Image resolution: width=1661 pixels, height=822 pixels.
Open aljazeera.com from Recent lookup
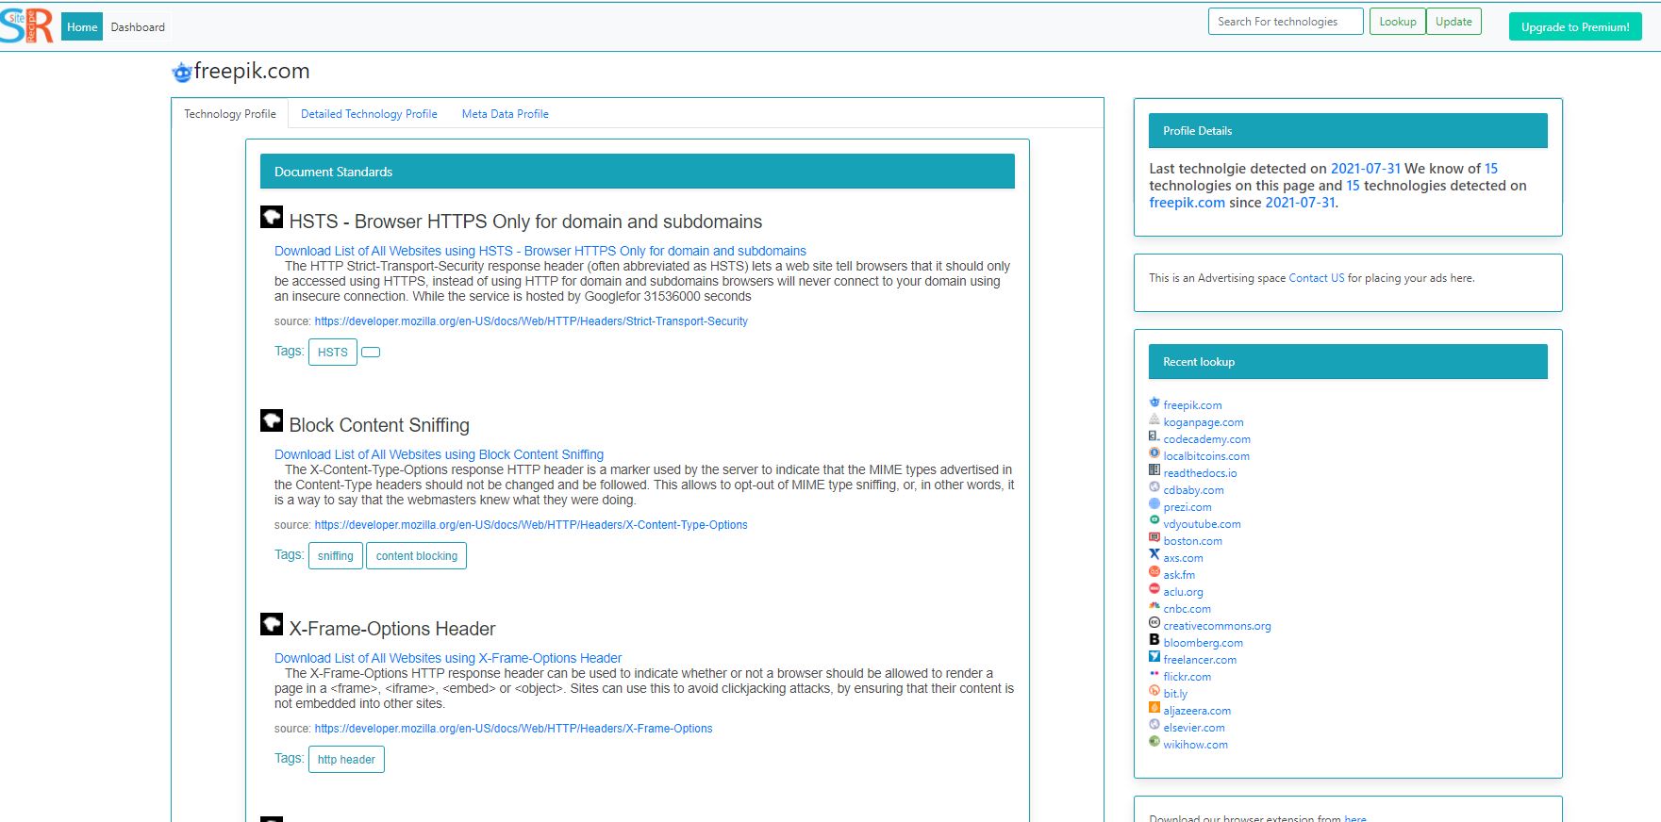[x=1197, y=711]
